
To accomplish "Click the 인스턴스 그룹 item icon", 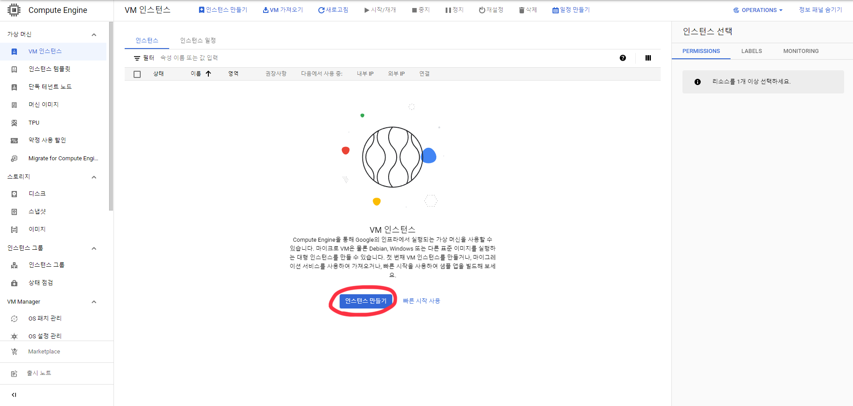I will point(14,265).
